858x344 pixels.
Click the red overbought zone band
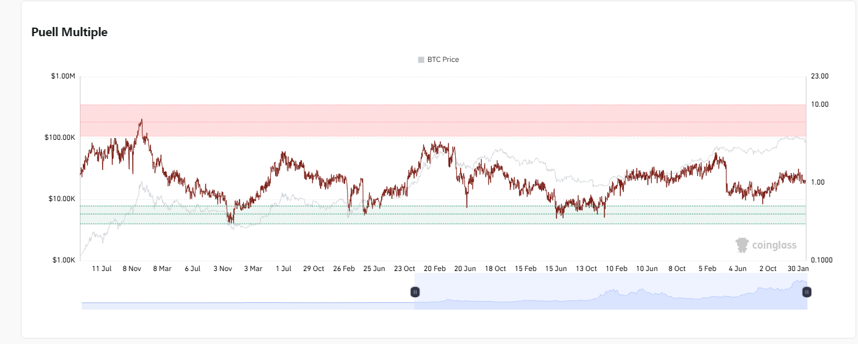coord(442,120)
